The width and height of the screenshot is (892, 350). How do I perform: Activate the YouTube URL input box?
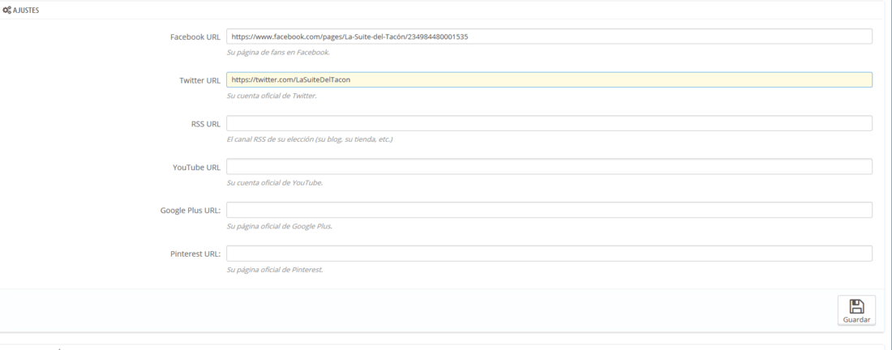[549, 166]
